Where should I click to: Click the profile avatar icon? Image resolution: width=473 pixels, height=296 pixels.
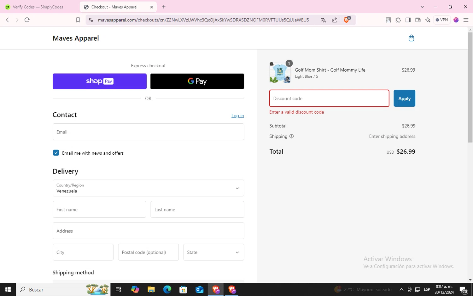point(456,20)
